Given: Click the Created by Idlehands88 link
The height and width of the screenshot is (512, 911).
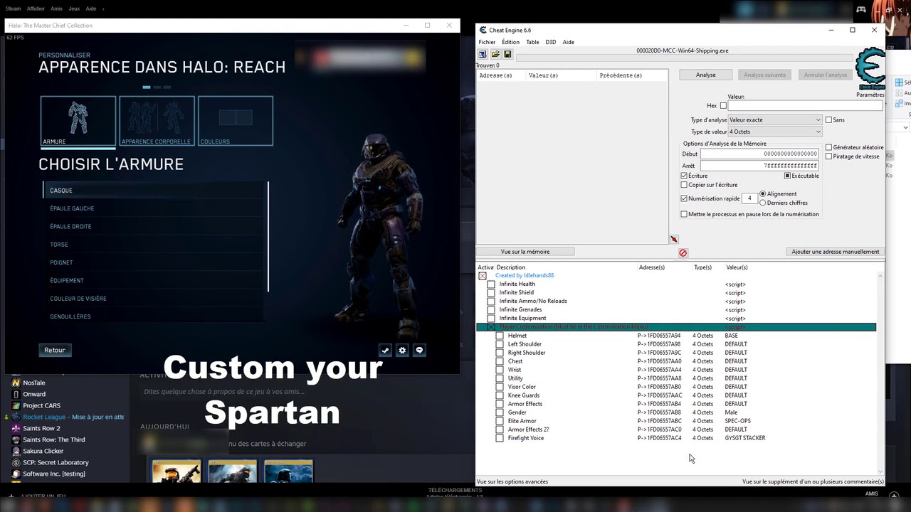Looking at the screenshot, I should coord(525,275).
